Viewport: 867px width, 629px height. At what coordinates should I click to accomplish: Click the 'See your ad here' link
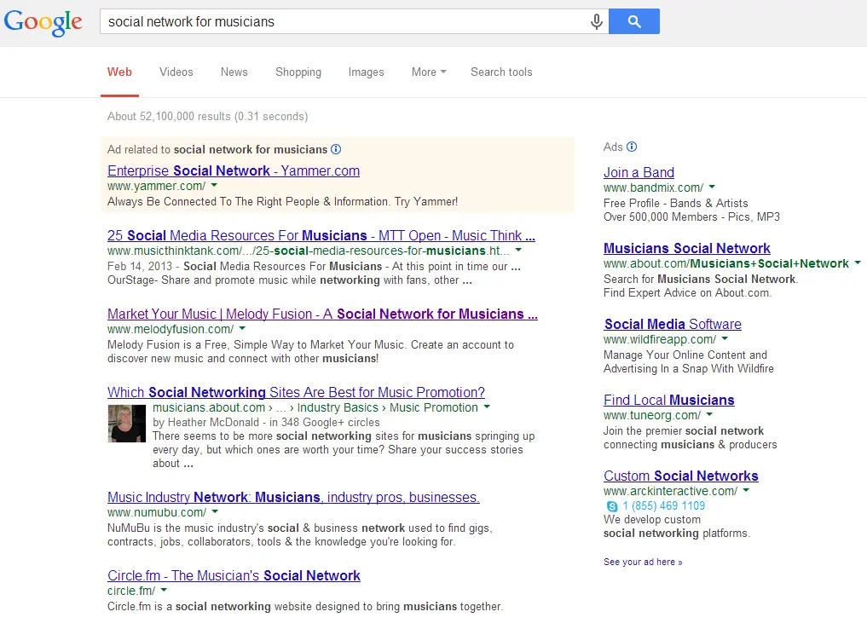(x=643, y=563)
